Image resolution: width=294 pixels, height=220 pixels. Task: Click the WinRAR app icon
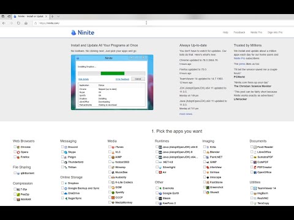pyautogui.click(x=18, y=199)
